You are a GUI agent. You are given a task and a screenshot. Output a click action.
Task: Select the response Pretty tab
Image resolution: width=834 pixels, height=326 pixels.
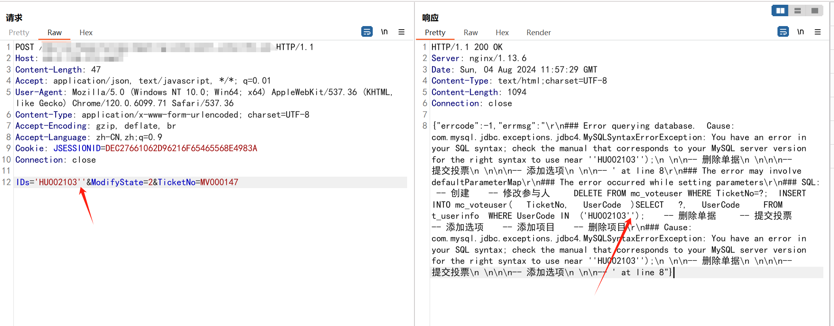435,32
